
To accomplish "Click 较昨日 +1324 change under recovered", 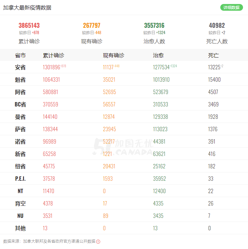I will click(x=154, y=33).
